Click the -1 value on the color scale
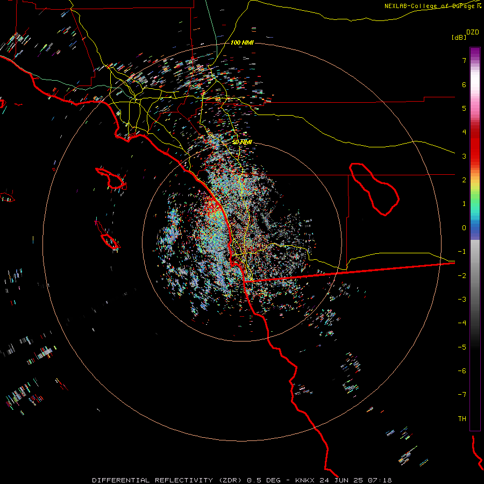 click(x=462, y=252)
